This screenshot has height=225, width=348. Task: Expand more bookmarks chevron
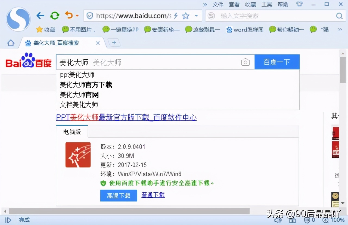340,29
